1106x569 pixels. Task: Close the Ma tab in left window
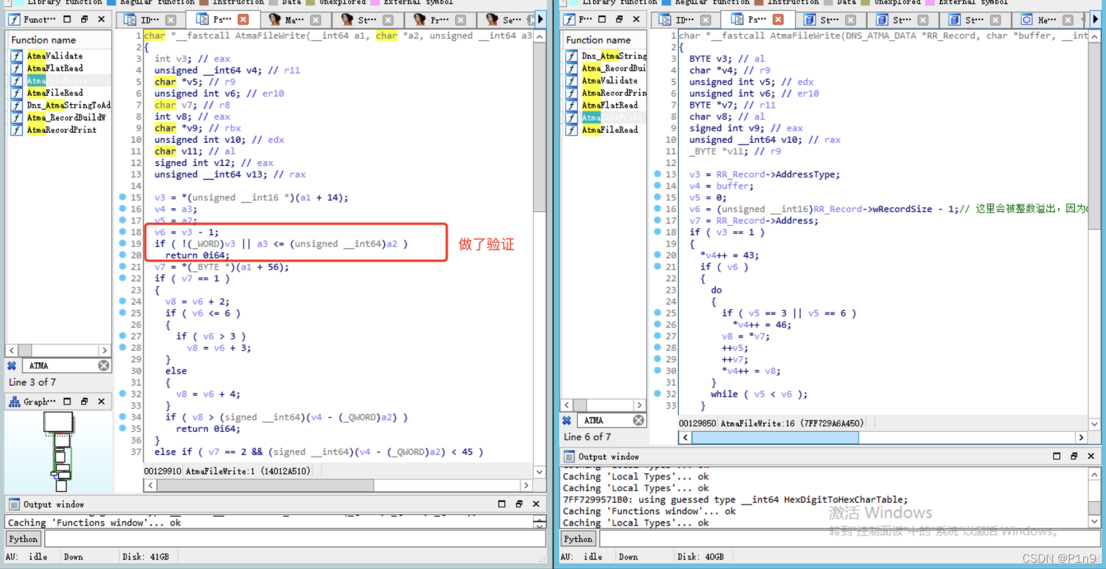pos(316,20)
